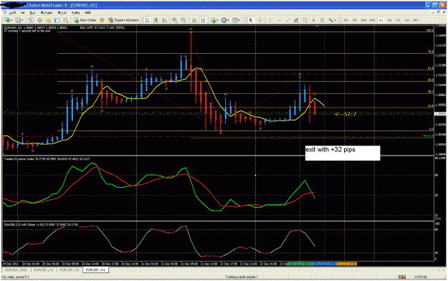Screen dimensions: 448x281
Task: Zoom in on the chart
Action: point(174,20)
